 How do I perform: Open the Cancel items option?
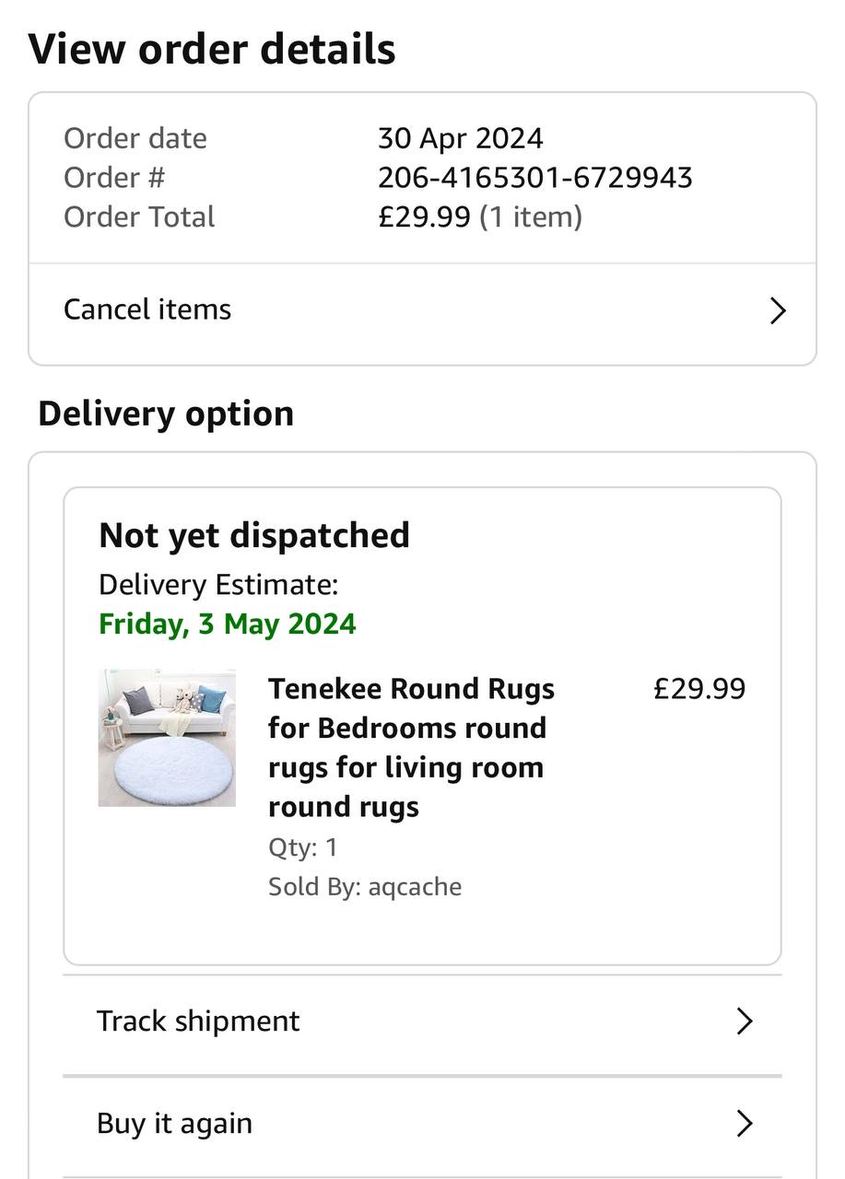tap(147, 309)
